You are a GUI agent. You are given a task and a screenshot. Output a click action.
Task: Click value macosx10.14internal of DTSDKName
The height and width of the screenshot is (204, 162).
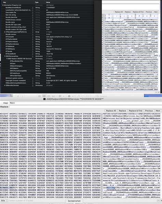click(54, 49)
